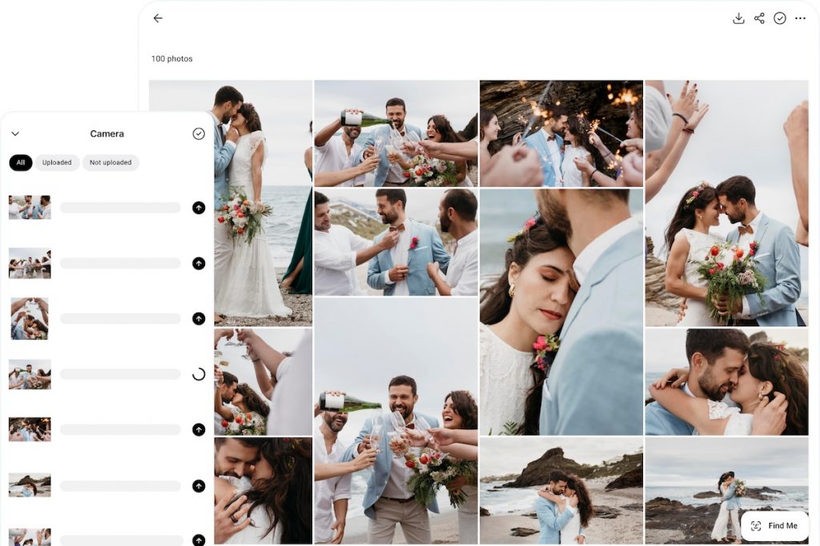The image size is (820, 546).
Task: Open share options for the gallery
Action: pos(759,18)
